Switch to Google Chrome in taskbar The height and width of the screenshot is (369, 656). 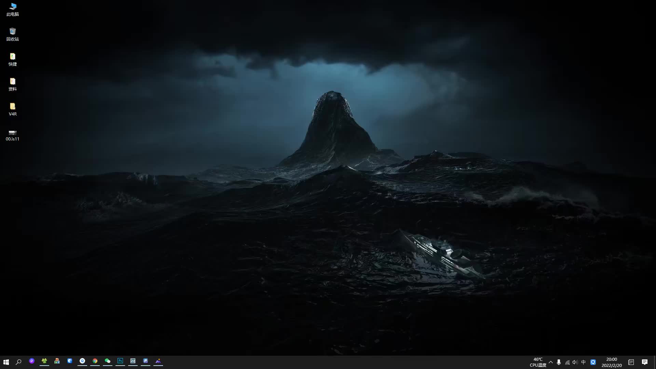(95, 361)
